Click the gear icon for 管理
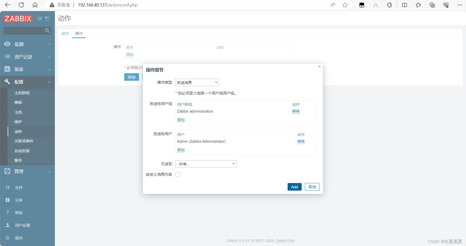This screenshot has width=466, height=246. 7,171
